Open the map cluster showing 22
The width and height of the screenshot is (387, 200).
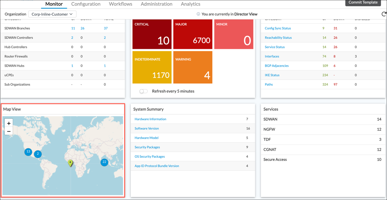[x=104, y=162]
